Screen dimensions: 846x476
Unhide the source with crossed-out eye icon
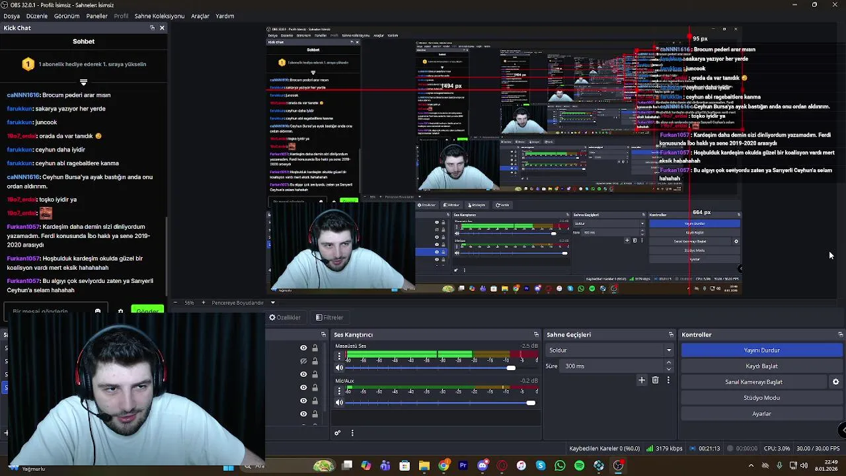(x=303, y=361)
